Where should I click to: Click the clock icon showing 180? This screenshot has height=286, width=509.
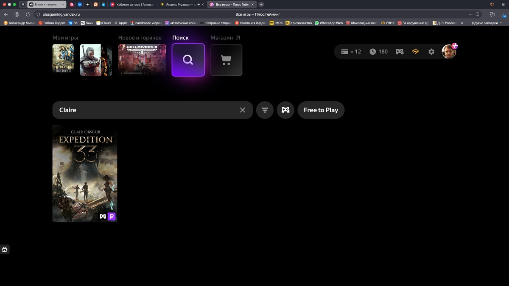coord(378,52)
